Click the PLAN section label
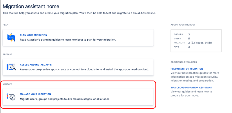The height and width of the screenshot is (113, 232). point(6,25)
